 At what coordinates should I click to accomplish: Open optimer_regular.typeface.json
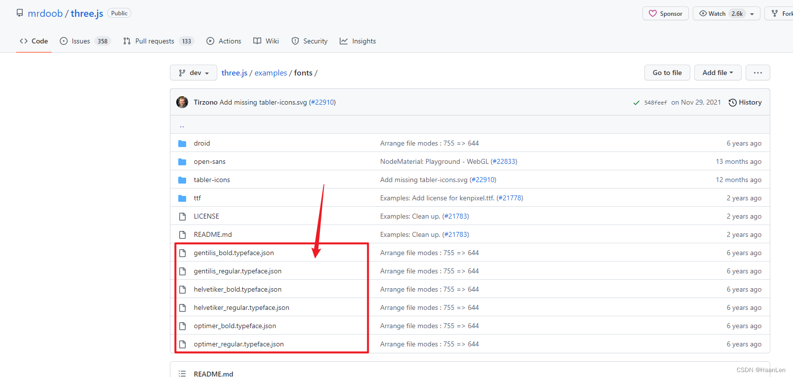(239, 344)
